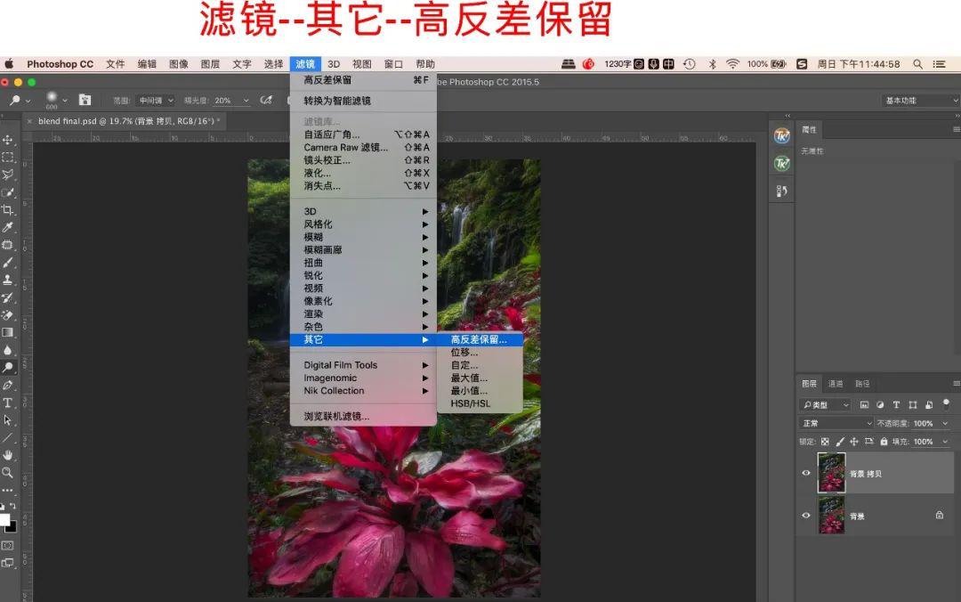Select the Lasso tool
Viewport: 961px width, 602px height.
(7, 175)
